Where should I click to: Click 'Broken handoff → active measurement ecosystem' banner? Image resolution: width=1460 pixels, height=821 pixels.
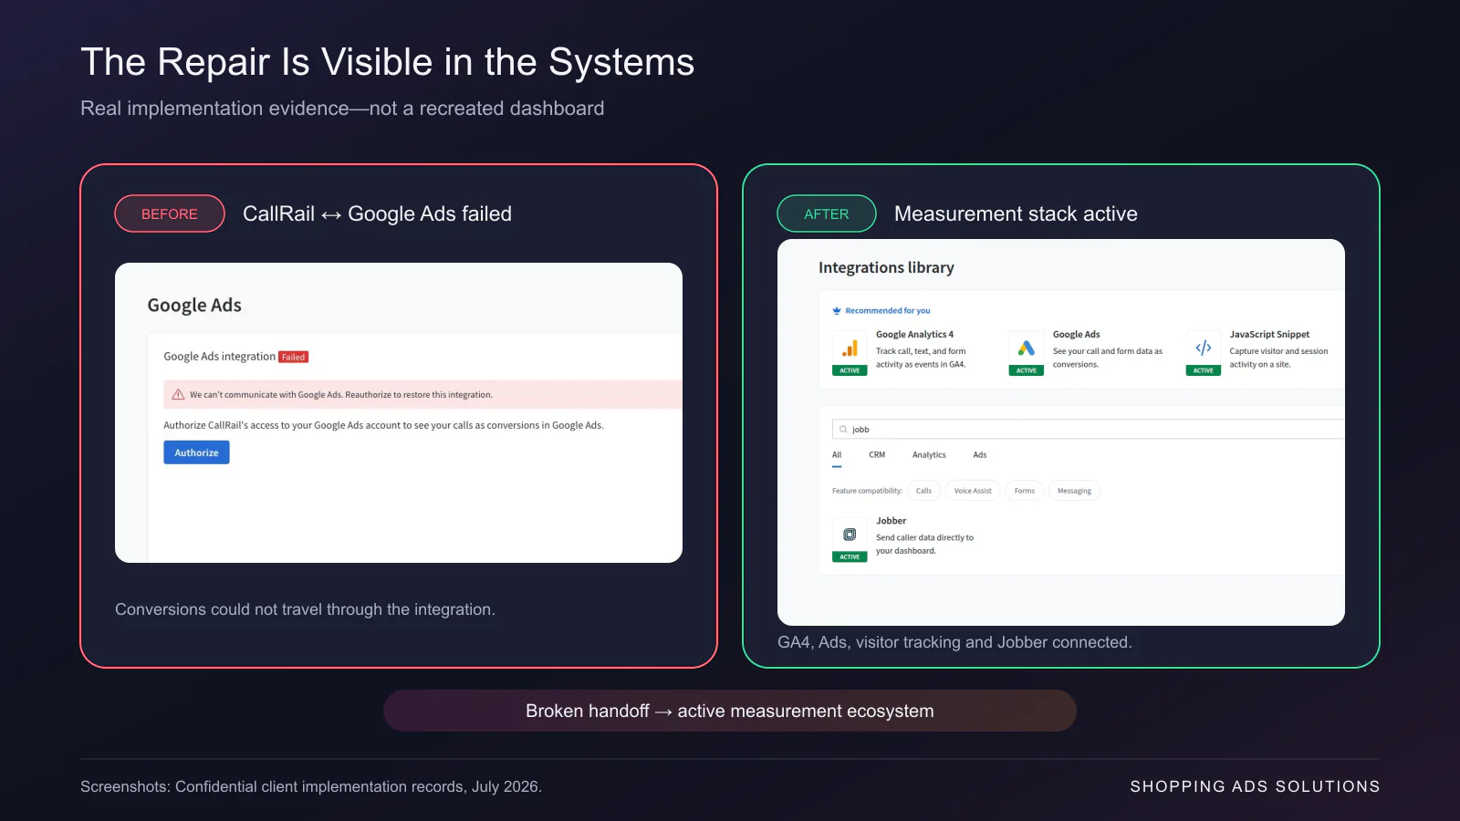pos(730,711)
